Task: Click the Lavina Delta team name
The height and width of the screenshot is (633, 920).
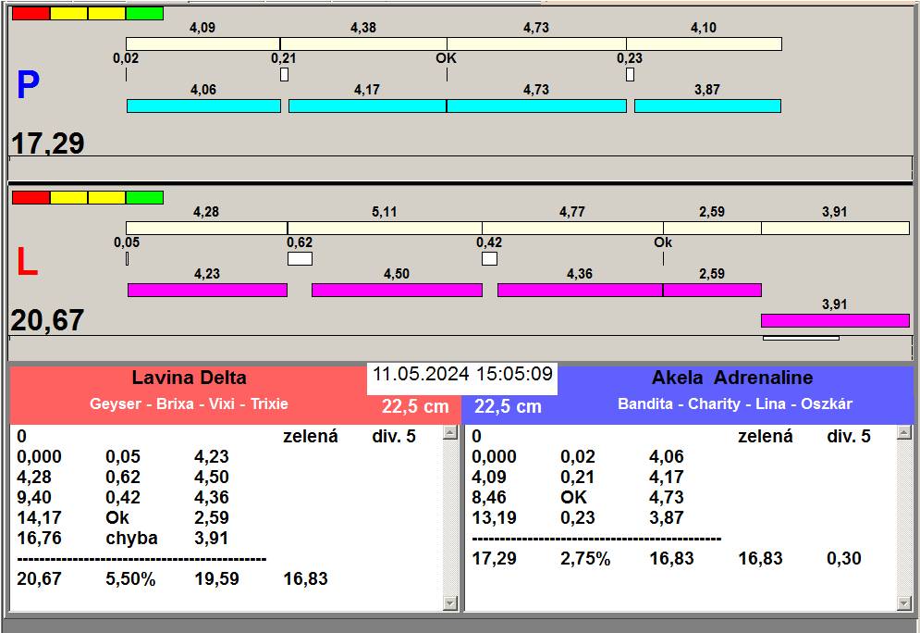Action: coord(189,378)
